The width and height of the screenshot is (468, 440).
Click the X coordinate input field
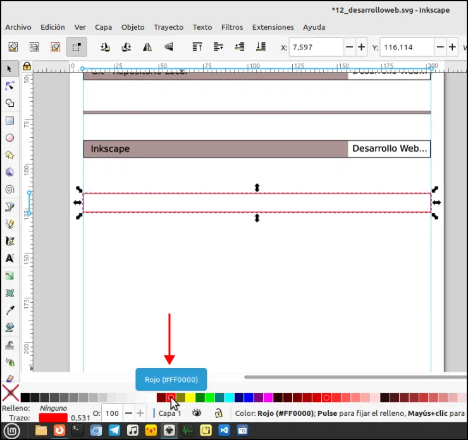[x=316, y=47]
